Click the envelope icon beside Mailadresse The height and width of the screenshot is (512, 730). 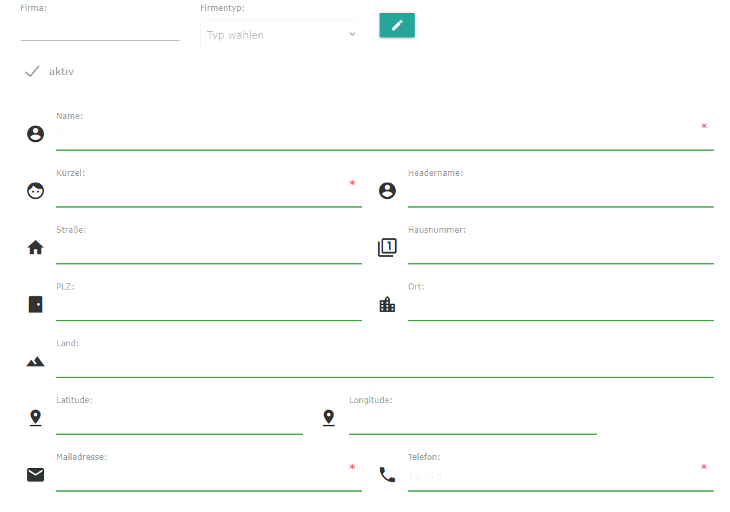35,475
